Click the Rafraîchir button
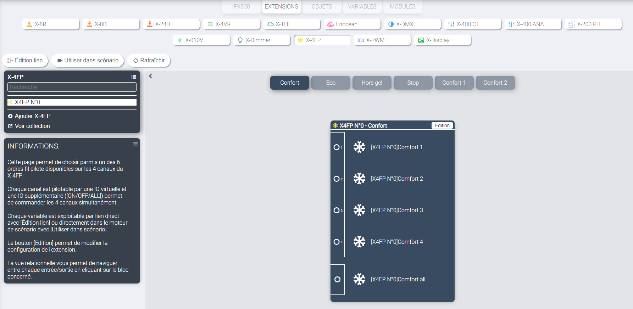 coord(149,60)
